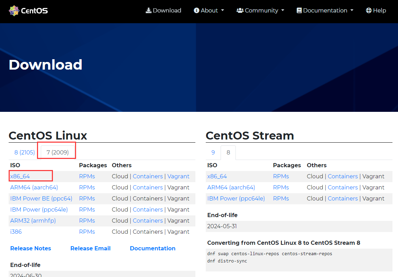The width and height of the screenshot is (398, 277).
Task: Open Containers link in Stream ppc64le row
Action: tap(343, 198)
